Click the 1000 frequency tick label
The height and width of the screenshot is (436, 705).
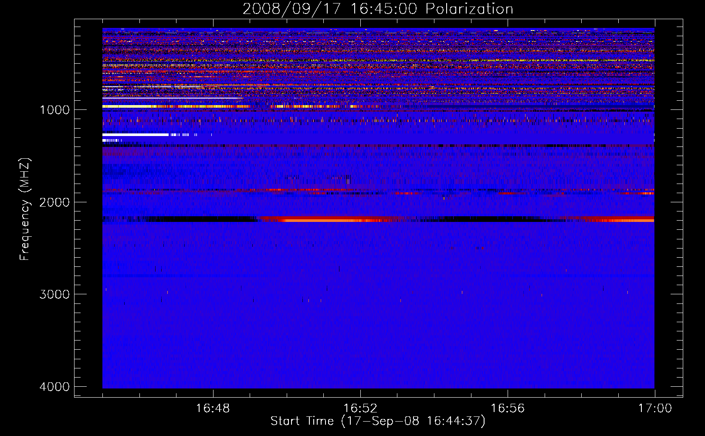tap(55, 110)
